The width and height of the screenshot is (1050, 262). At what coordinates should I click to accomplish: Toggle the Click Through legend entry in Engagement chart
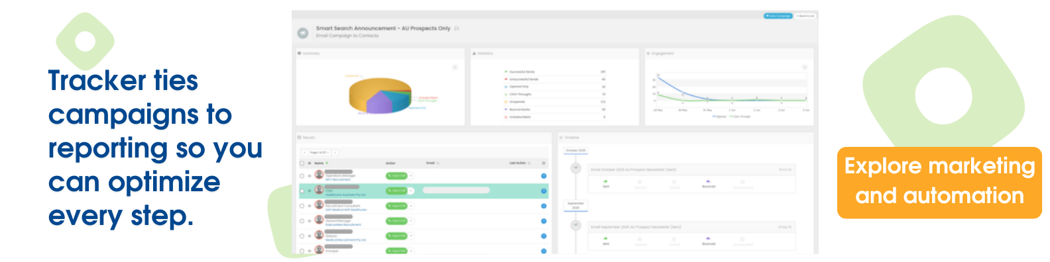(740, 116)
